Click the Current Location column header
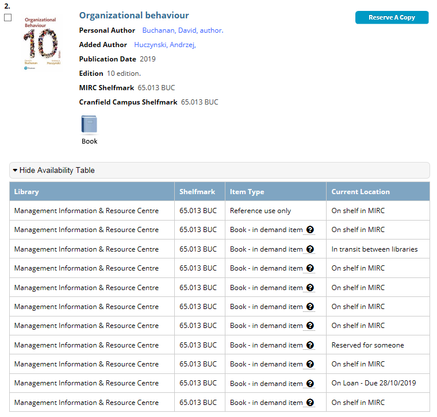 (x=361, y=192)
